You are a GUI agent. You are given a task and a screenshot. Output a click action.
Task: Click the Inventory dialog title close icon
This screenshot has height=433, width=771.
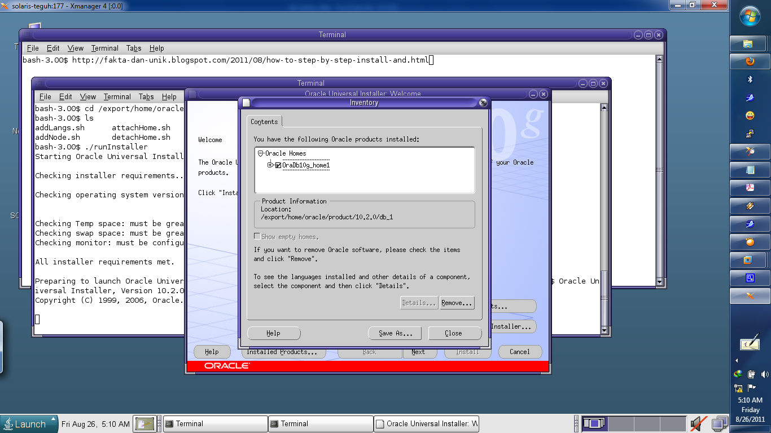click(483, 103)
